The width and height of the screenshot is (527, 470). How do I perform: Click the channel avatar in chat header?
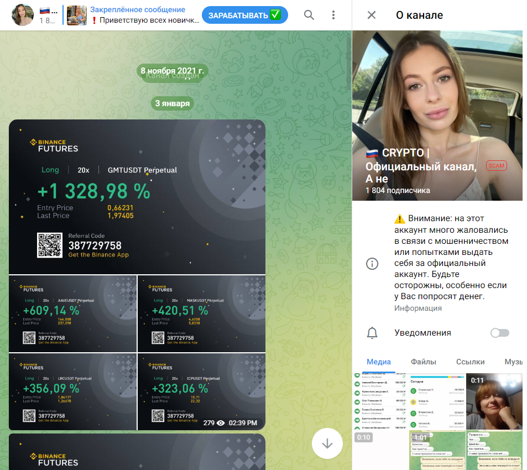click(x=23, y=15)
